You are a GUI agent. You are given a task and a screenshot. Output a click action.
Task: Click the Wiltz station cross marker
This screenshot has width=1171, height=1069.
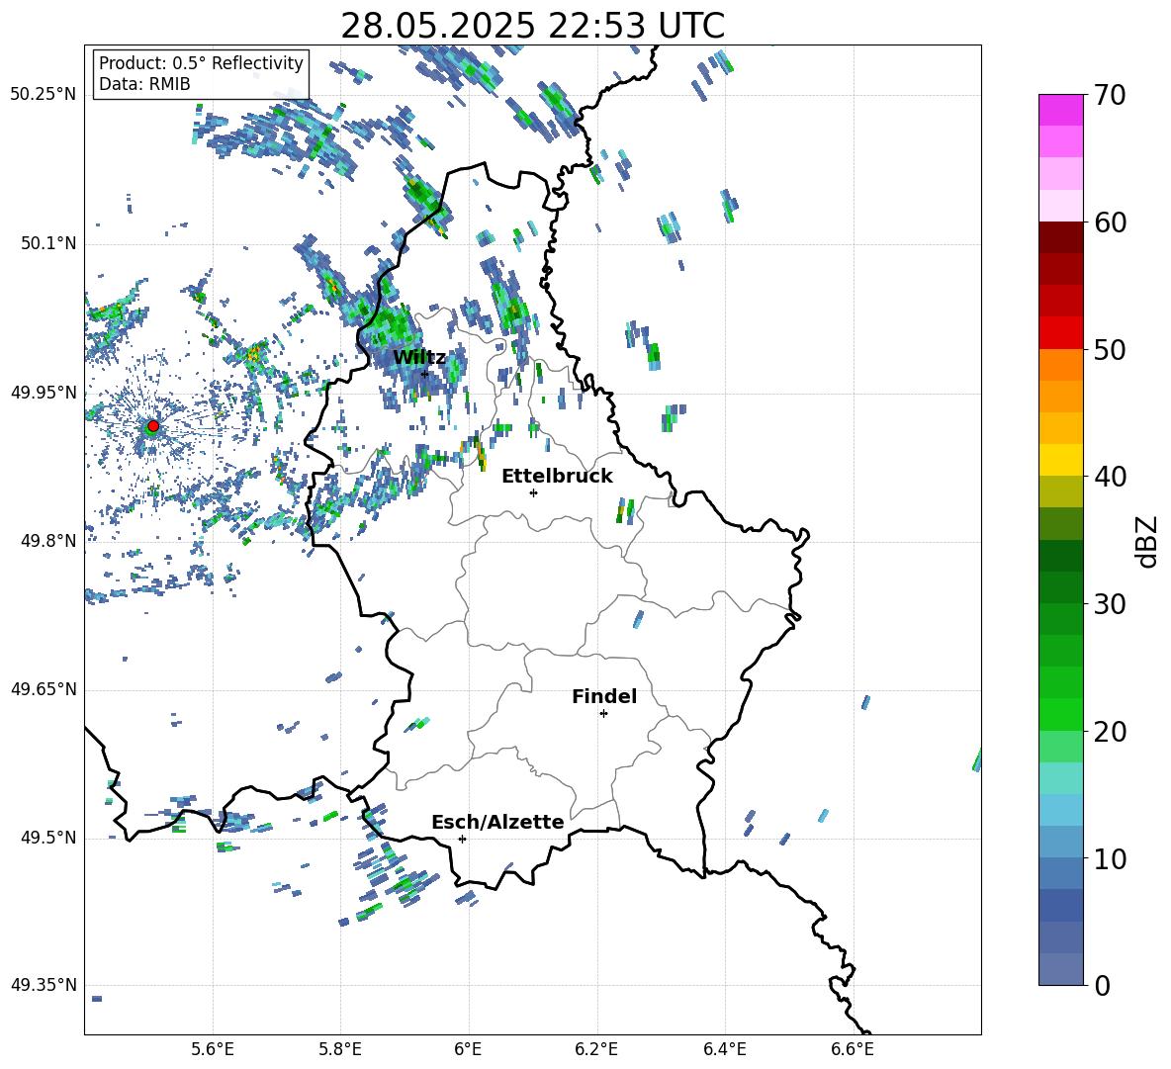[x=424, y=374]
